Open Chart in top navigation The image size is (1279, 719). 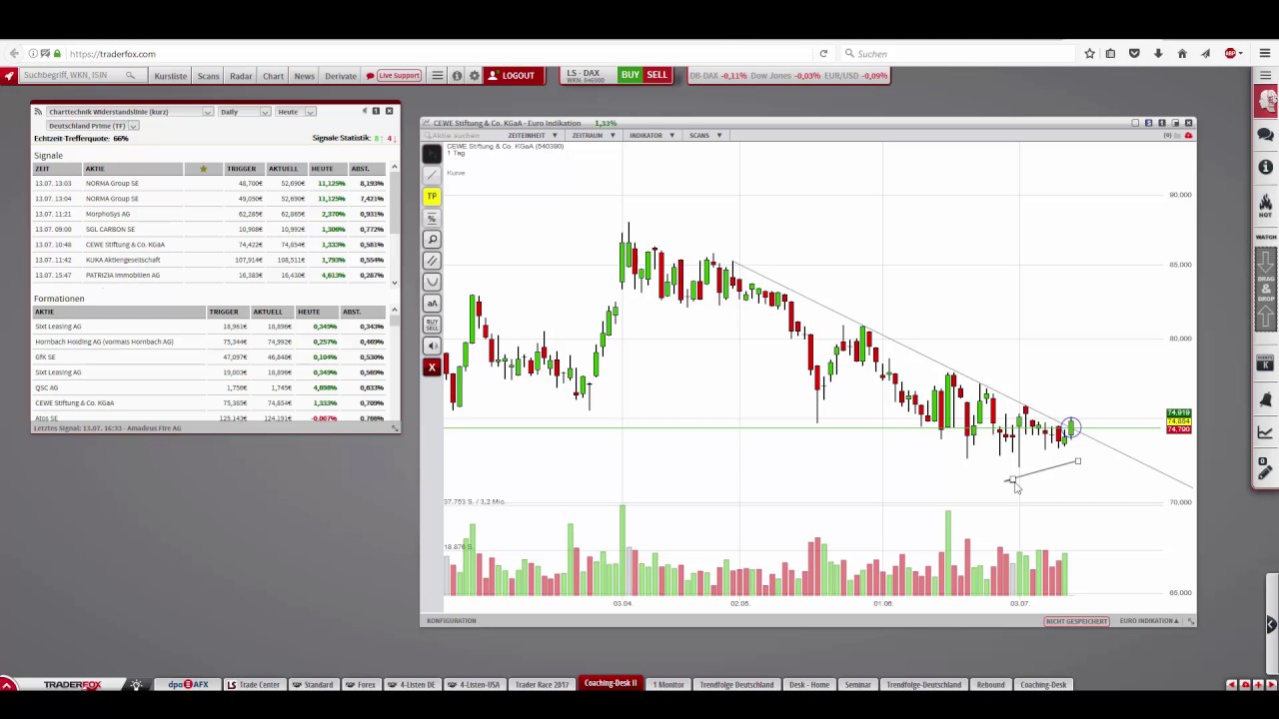[x=273, y=76]
